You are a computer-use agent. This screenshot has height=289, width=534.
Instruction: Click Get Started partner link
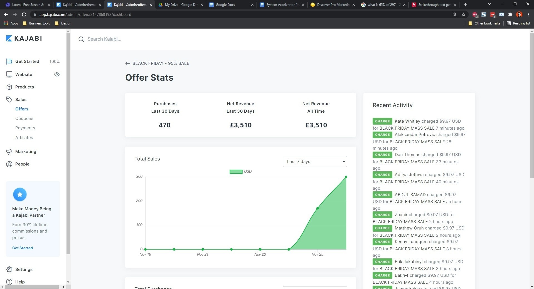(23, 248)
